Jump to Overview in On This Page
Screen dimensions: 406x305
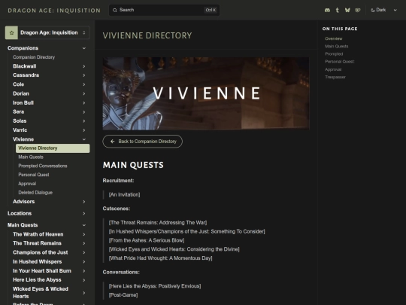point(334,38)
